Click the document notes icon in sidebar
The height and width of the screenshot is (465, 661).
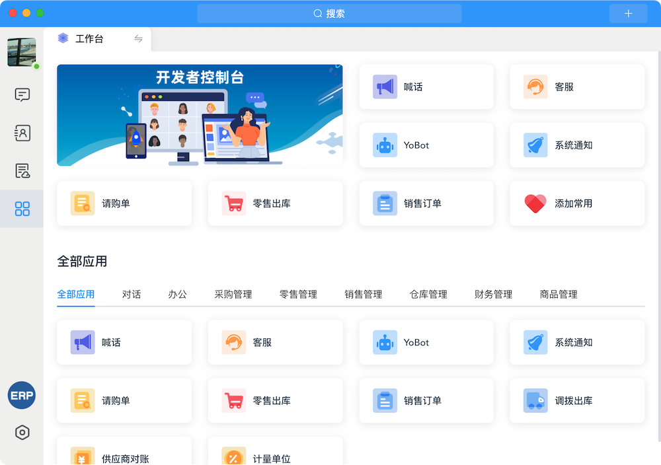click(22, 171)
